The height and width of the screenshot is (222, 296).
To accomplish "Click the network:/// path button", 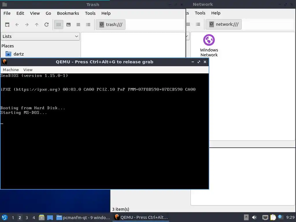I will (223, 24).
